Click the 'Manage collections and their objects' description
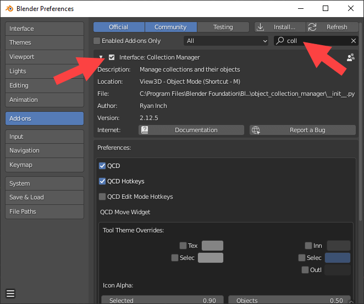 [x=190, y=69]
